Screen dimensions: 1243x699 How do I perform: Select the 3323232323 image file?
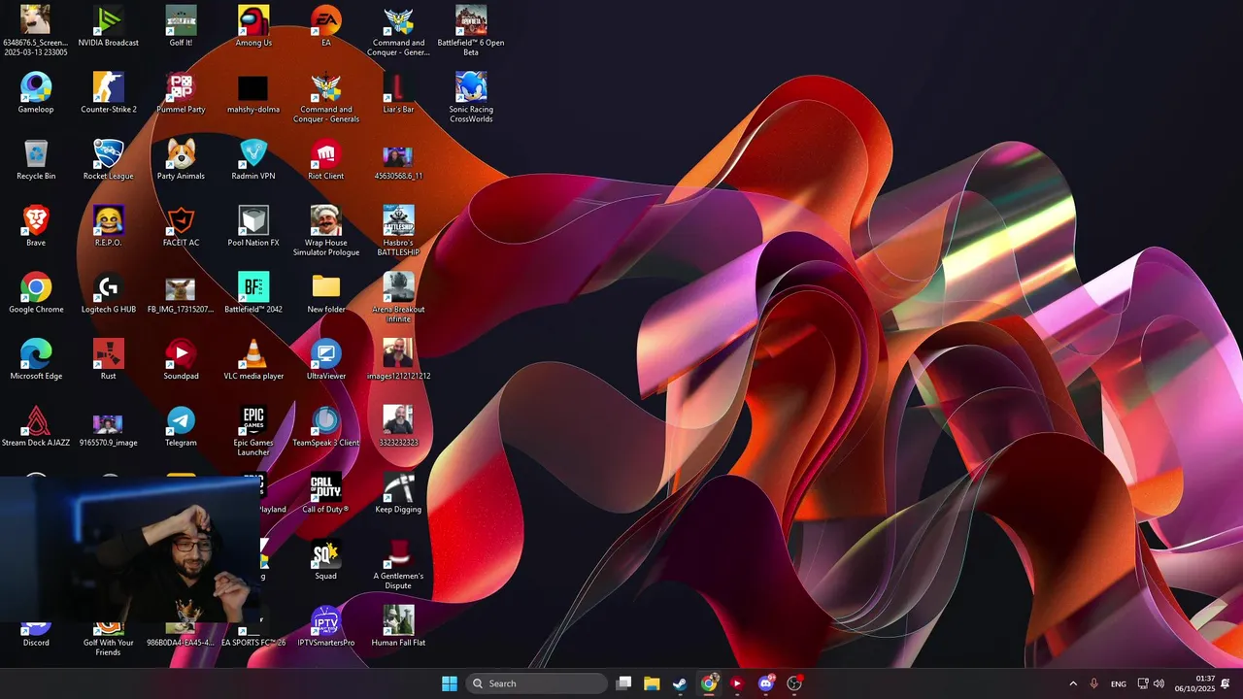pos(398,426)
